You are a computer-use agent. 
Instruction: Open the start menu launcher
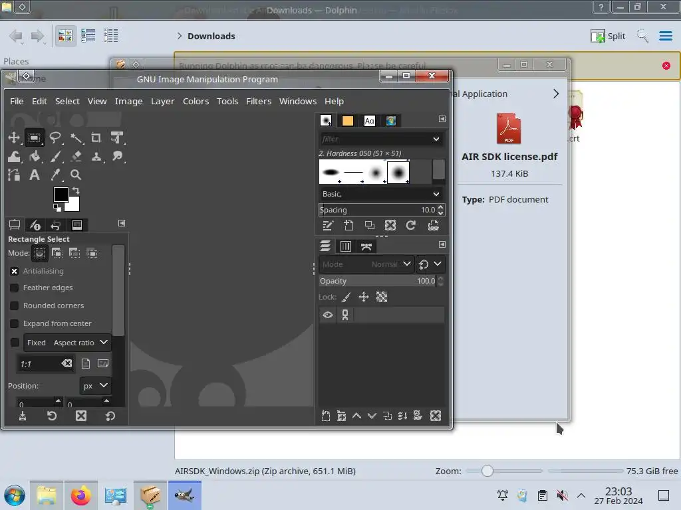point(15,495)
